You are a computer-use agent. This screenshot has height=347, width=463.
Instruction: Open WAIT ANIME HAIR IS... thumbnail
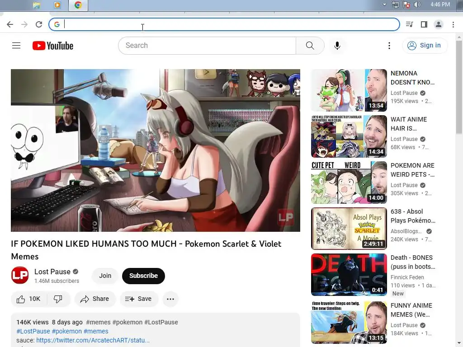point(349,136)
